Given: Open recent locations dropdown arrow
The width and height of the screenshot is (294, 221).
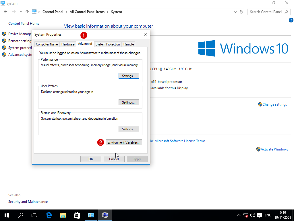Looking at the screenshot, I should pos(21,12).
